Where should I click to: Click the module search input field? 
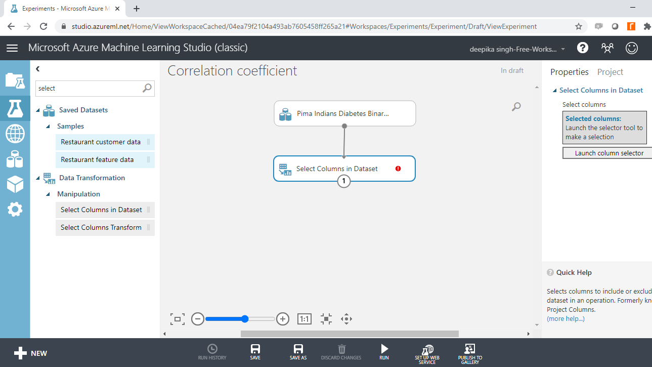tap(95, 88)
